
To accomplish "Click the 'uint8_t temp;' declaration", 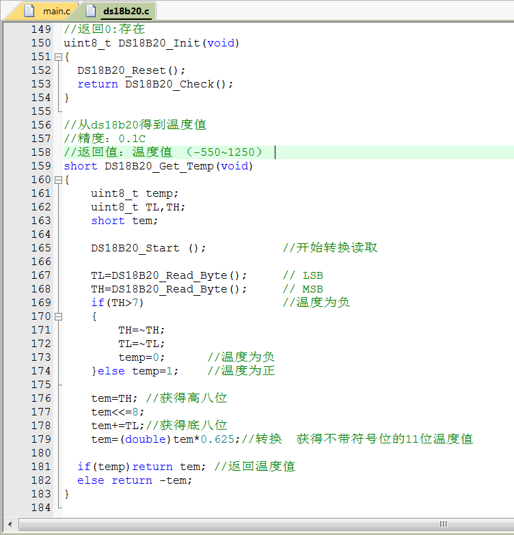I will [x=135, y=193].
